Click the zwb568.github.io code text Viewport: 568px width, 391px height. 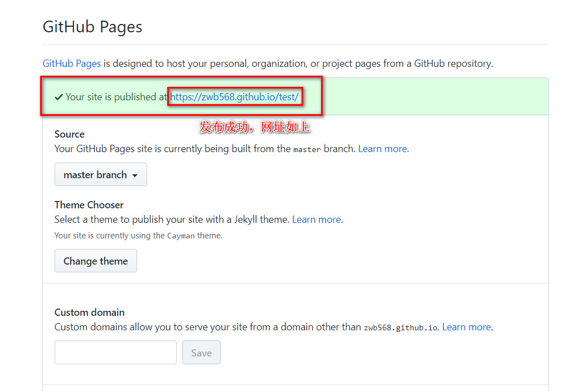pyautogui.click(x=401, y=328)
